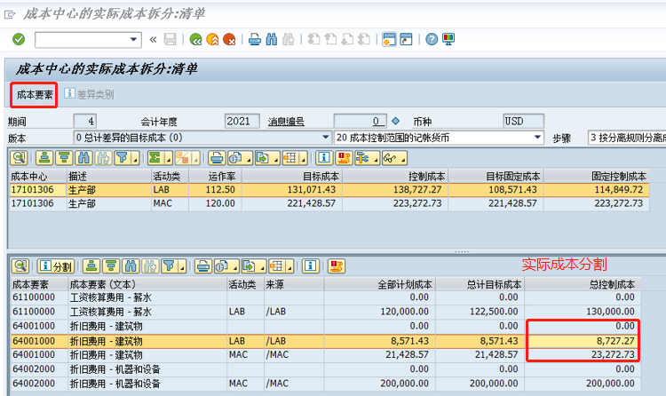
Task: Click the green checkmark Enter icon
Action: click(x=19, y=40)
